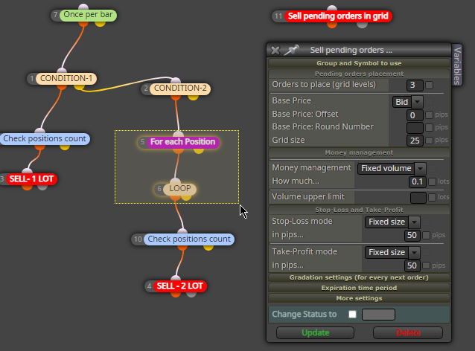
Task: Toggle Stop-Loss pips checkbox
Action: (x=426, y=235)
